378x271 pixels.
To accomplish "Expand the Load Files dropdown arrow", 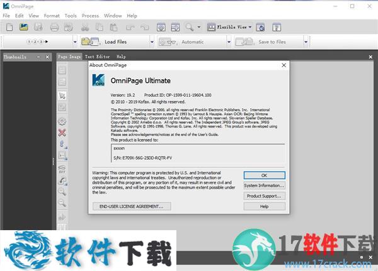I will click(152, 42).
